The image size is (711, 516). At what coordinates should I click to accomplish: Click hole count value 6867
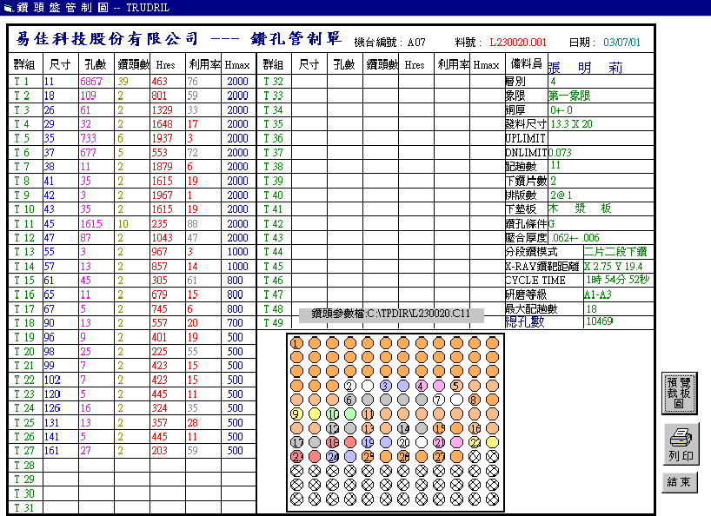click(x=91, y=82)
